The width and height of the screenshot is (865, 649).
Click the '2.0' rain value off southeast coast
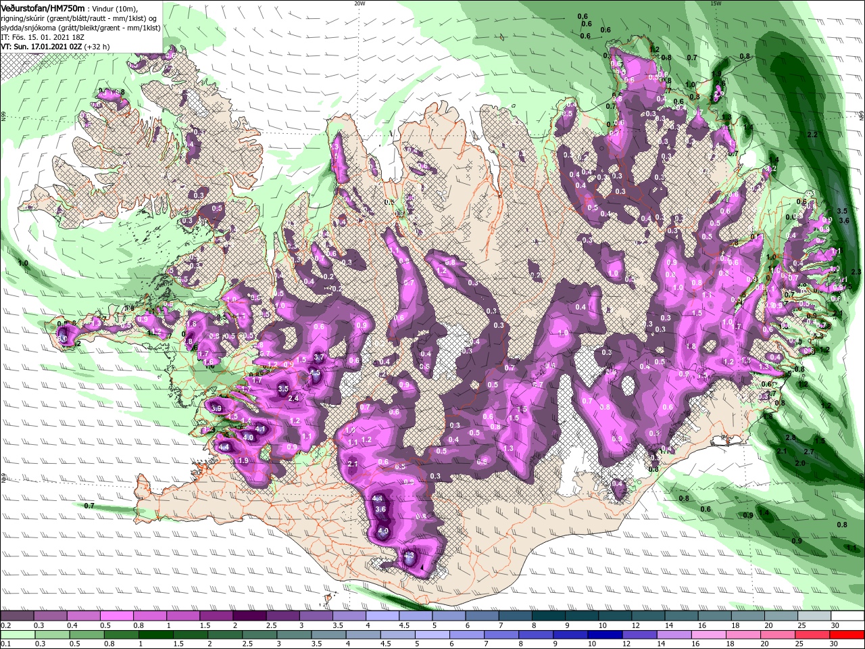800,463
